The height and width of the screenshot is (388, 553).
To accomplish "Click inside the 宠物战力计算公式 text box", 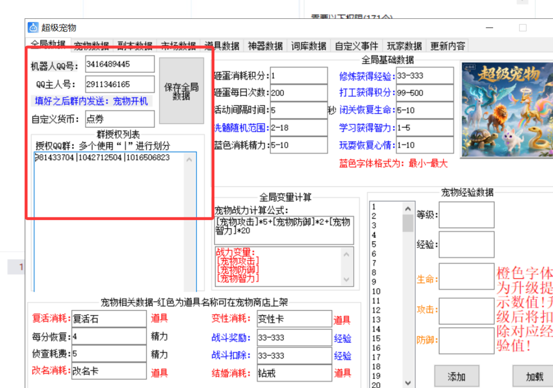I will [x=283, y=230].
